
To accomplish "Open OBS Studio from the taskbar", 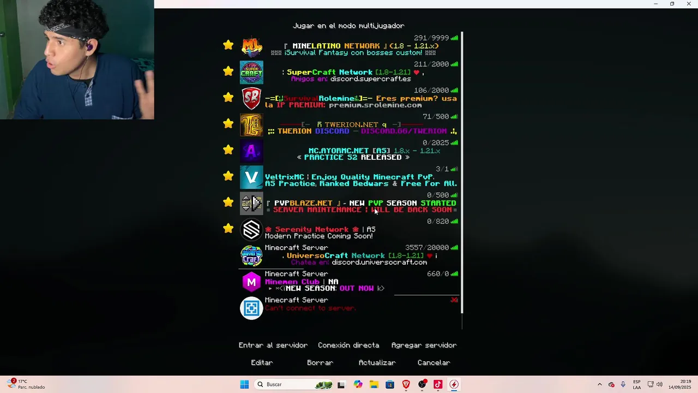I will [422, 384].
